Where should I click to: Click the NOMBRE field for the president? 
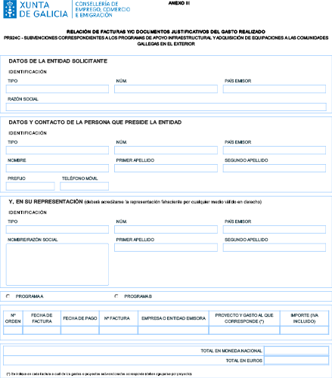[x=57, y=168]
